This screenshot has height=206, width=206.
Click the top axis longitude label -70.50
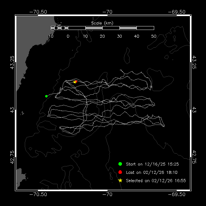(38, 12)
